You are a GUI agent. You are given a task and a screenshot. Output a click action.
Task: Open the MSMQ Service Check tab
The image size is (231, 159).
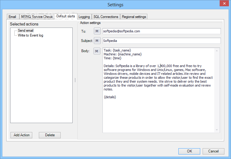click(x=37, y=17)
